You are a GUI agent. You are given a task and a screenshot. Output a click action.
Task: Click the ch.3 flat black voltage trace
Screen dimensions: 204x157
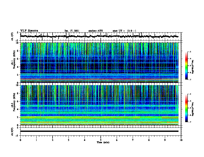(x=99, y=131)
